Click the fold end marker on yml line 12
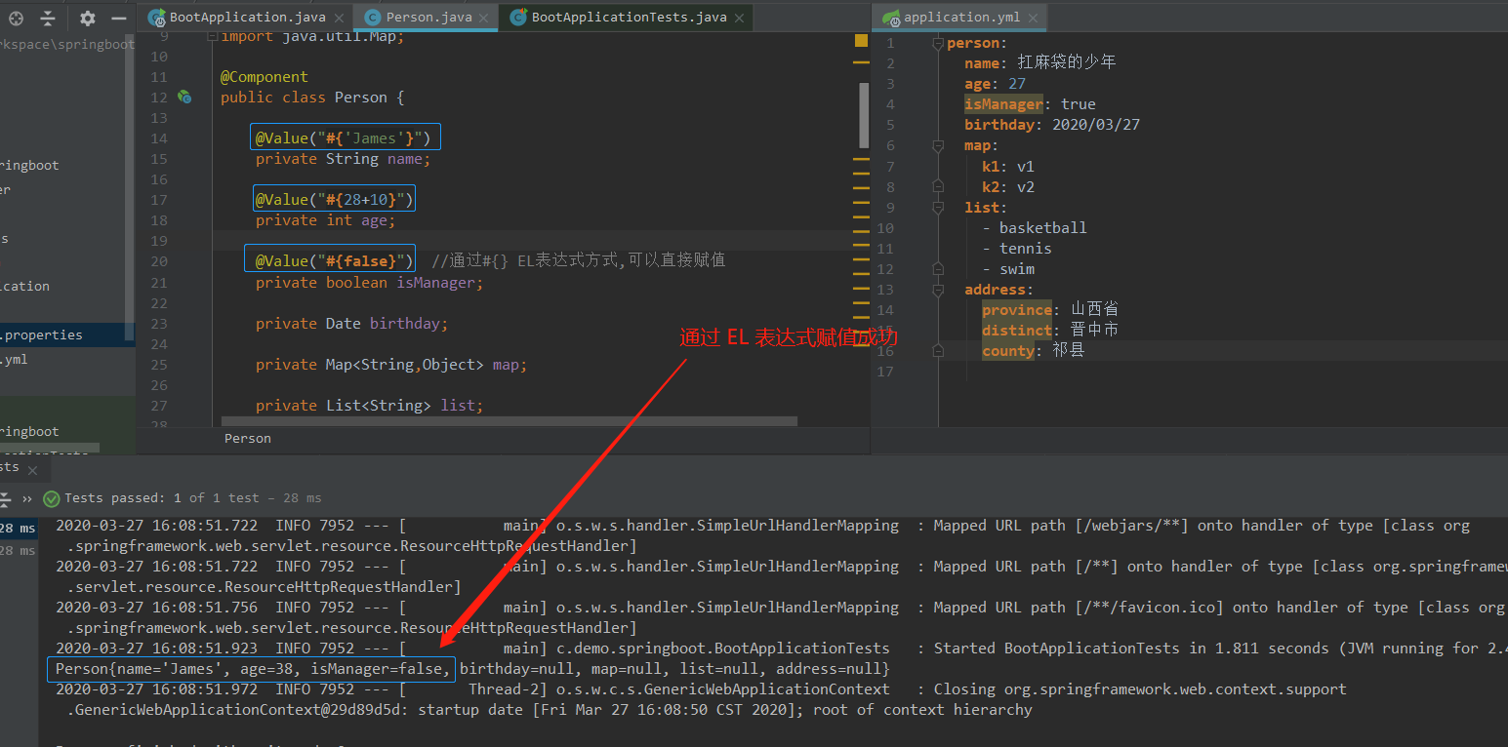Image resolution: width=1508 pixels, height=747 pixels. pos(938,268)
